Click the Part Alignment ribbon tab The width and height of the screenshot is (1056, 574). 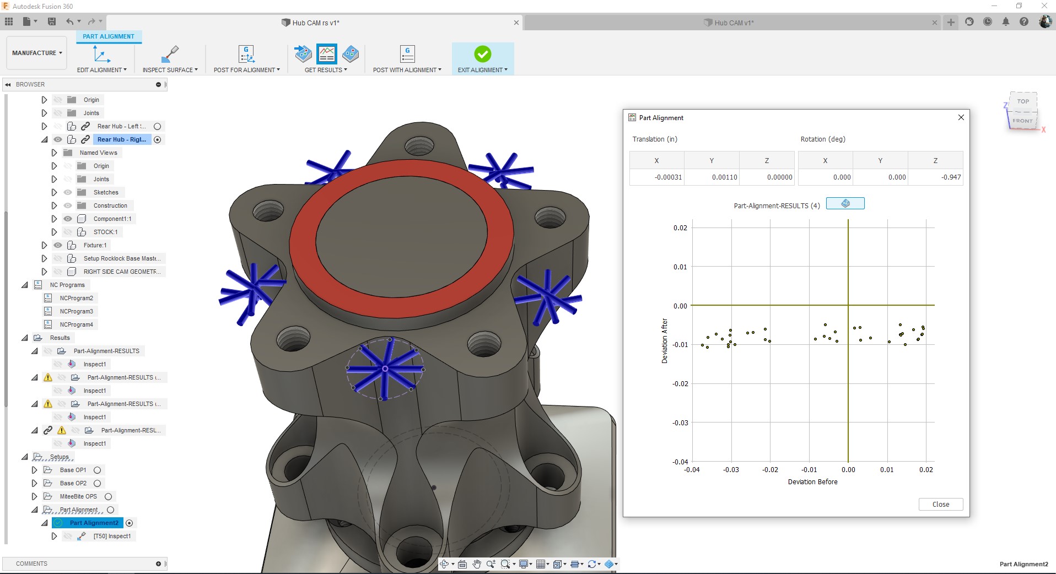[x=109, y=36]
